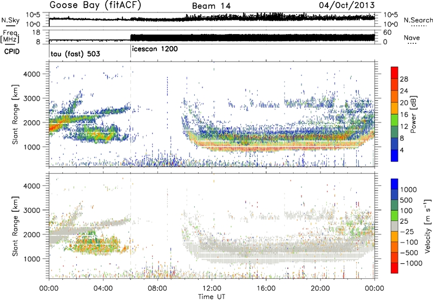Click the power panel 'Slant Range [km]' label
Screen dimensions: 433x300
click(x=15, y=114)
